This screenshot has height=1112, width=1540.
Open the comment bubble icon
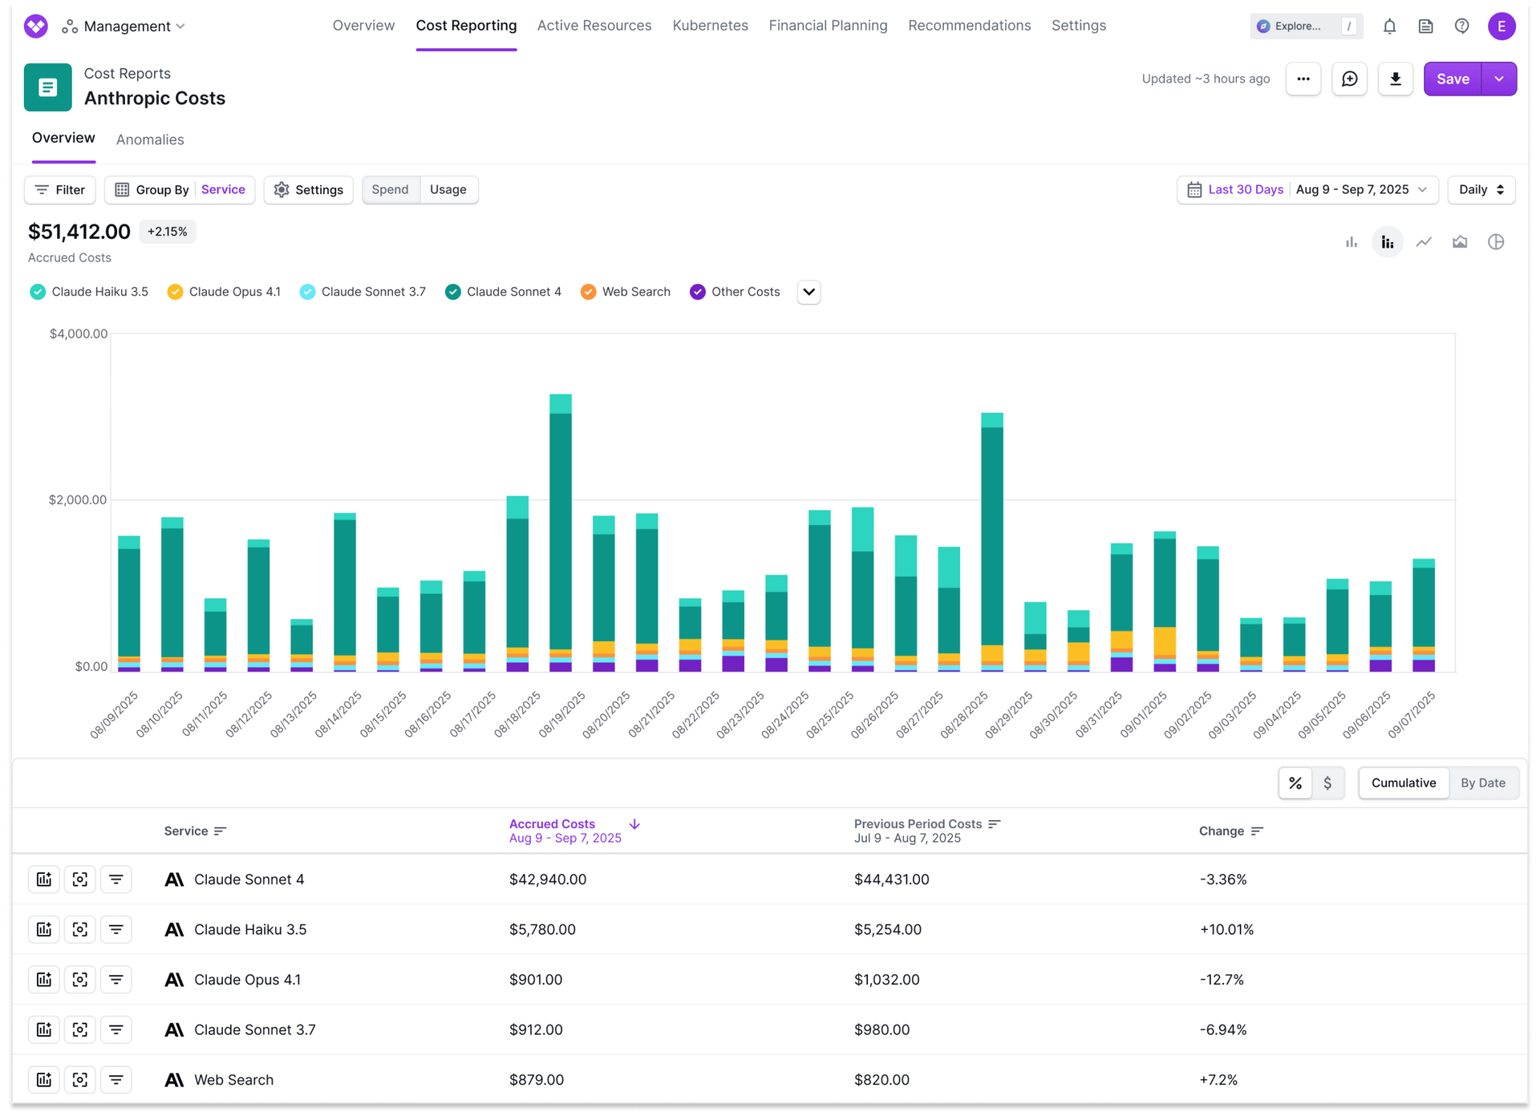[1349, 79]
